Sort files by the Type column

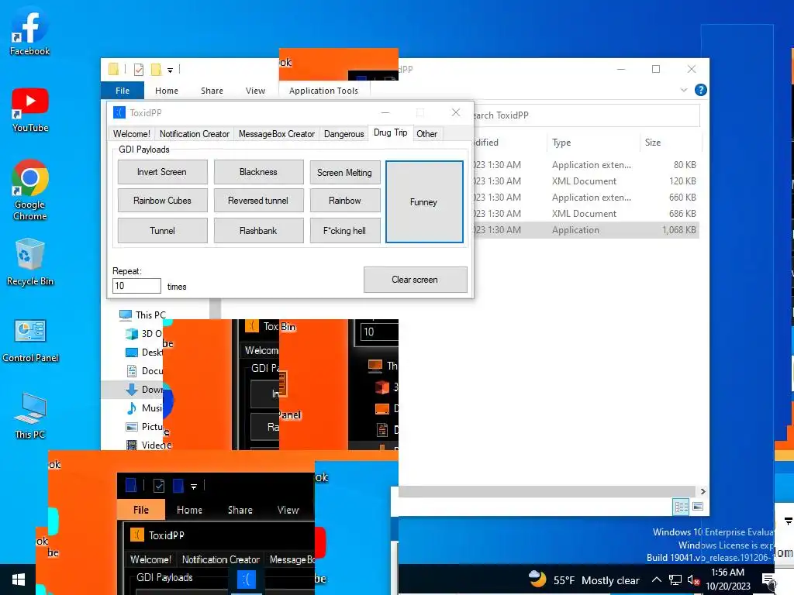tap(592, 143)
